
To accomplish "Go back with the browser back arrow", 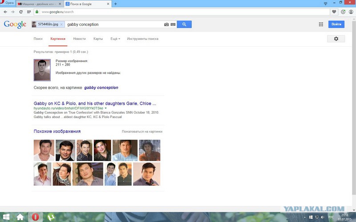I will pos(5,12).
